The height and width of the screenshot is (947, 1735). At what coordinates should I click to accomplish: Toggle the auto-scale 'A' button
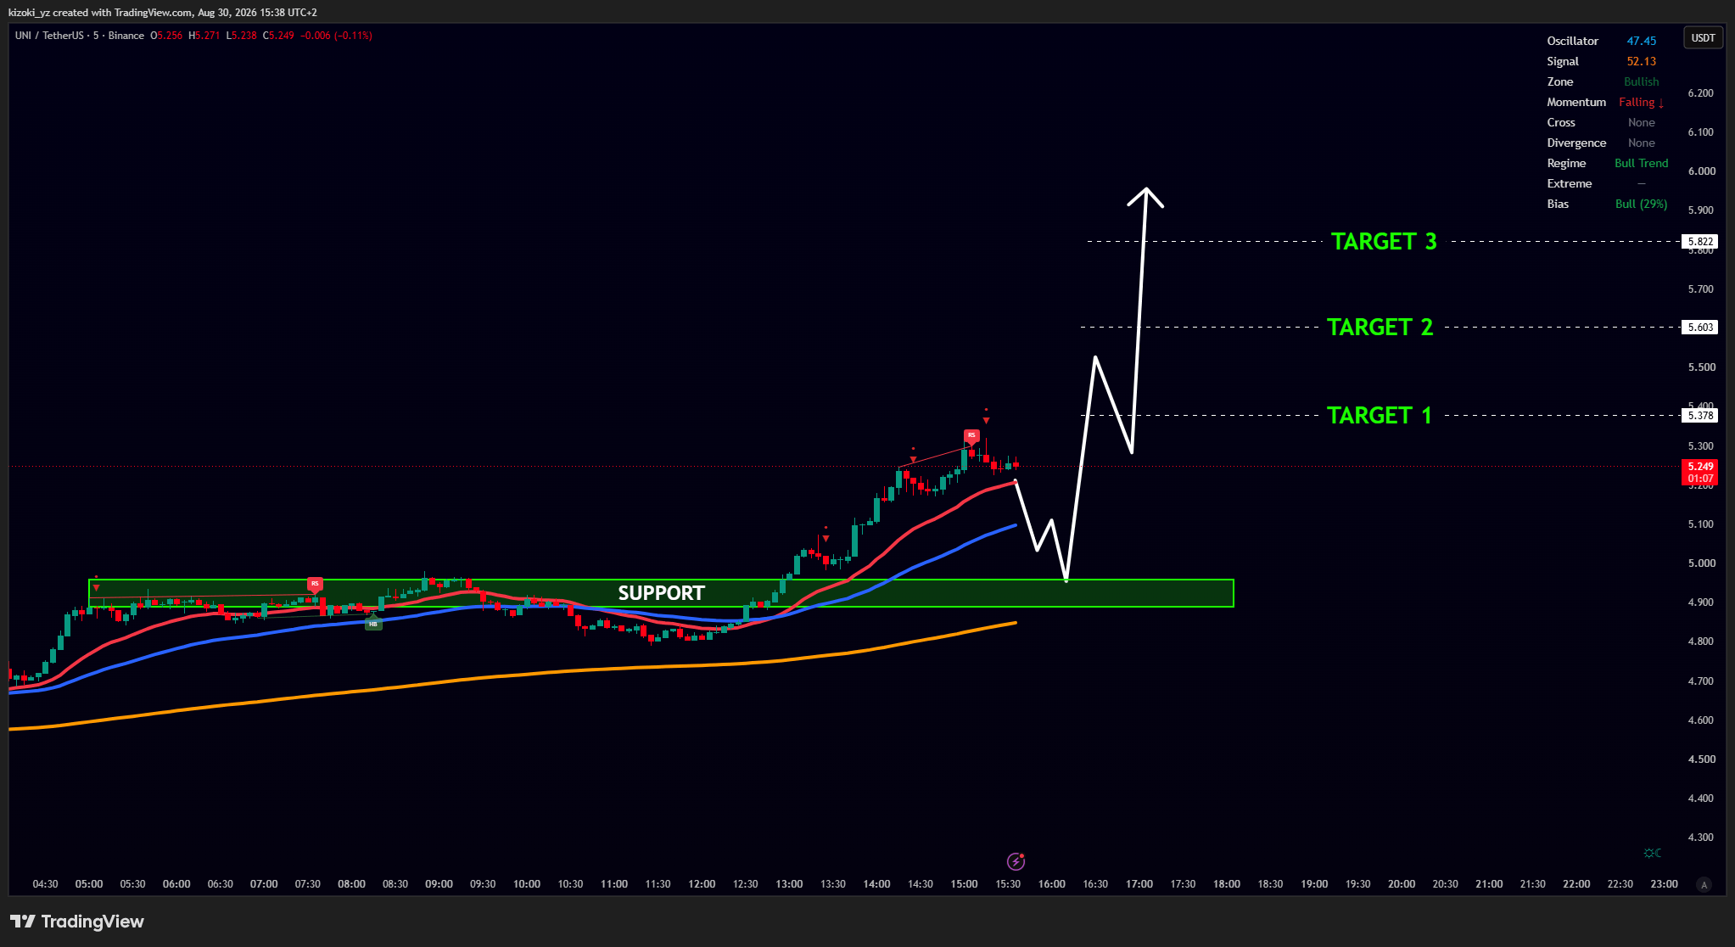pyautogui.click(x=1703, y=884)
